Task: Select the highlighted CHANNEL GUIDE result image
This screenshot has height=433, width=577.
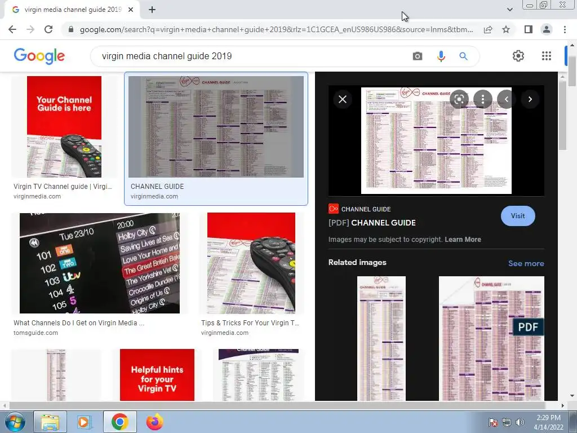Action: [216, 127]
